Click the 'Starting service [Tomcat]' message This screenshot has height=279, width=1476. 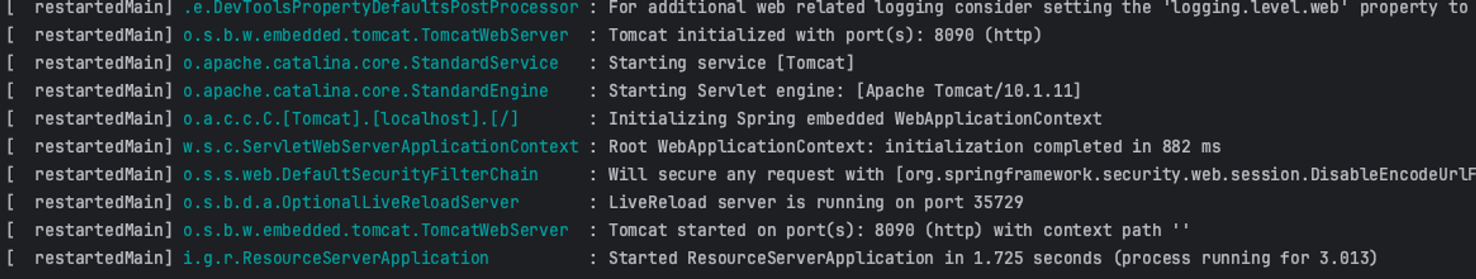click(x=731, y=63)
